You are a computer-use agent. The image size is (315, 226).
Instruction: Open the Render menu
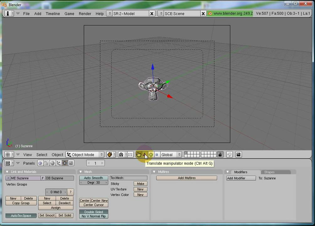coord(85,14)
